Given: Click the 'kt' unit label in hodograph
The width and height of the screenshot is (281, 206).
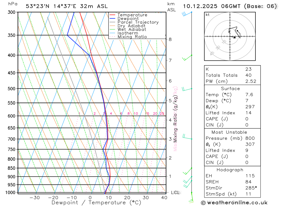Looking at the screenshot, I should pyautogui.click(x=208, y=15).
